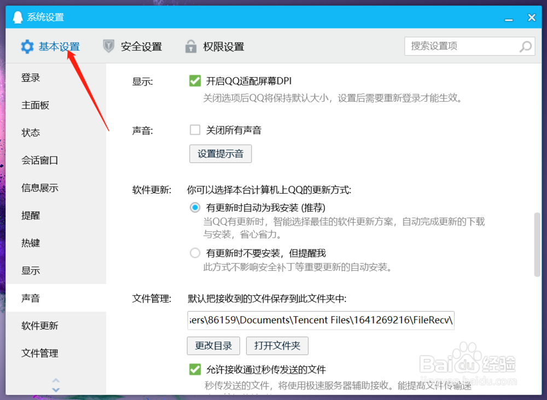Open 状态 section in sidebar

point(56,132)
